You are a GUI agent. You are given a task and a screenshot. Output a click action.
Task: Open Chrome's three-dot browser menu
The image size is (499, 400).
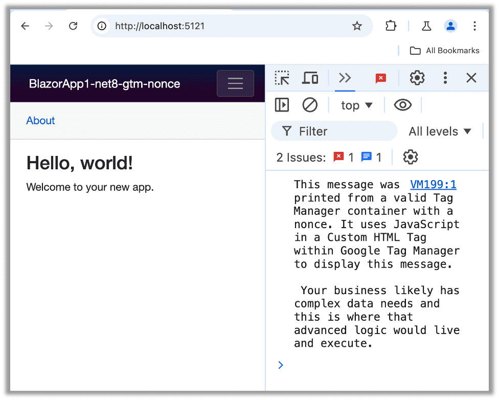tap(474, 26)
